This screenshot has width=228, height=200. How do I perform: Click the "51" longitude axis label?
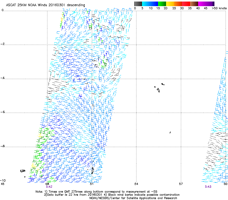point(92,184)
